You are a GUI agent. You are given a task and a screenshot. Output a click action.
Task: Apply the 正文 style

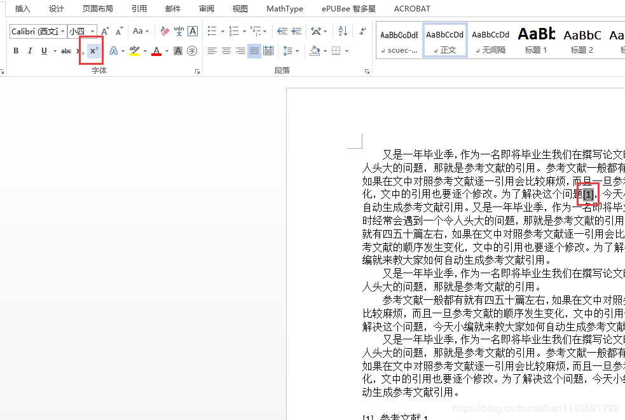click(x=445, y=40)
